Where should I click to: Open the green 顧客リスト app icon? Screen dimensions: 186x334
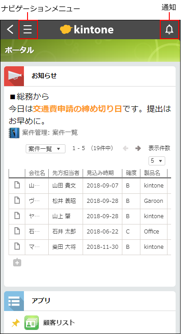click(32, 323)
